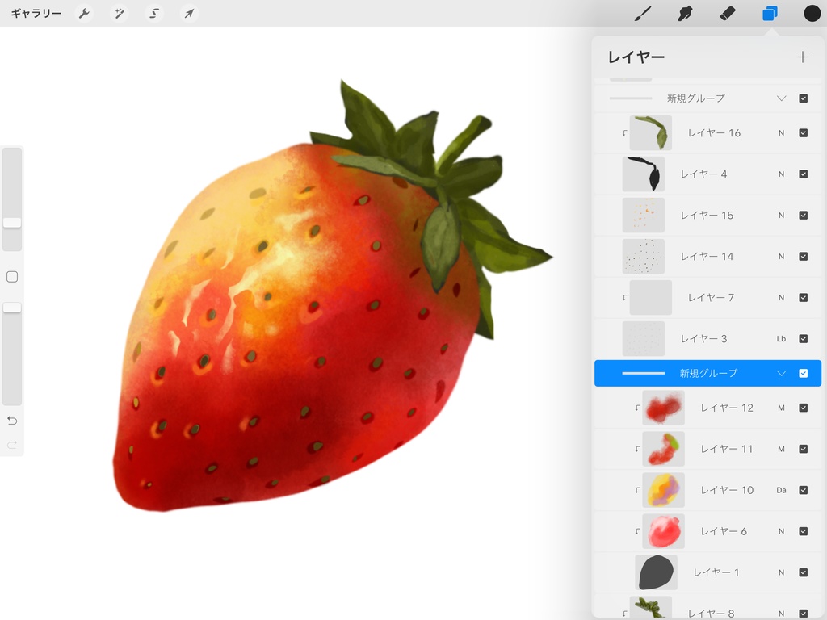Activate the Transform arrow tool
The height and width of the screenshot is (620, 827).
click(189, 14)
